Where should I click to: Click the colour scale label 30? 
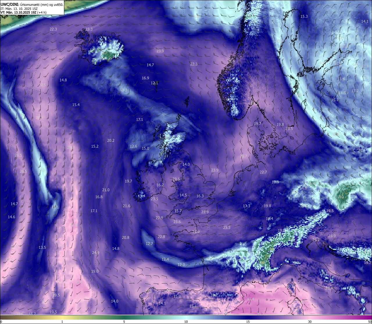click(310, 322)
